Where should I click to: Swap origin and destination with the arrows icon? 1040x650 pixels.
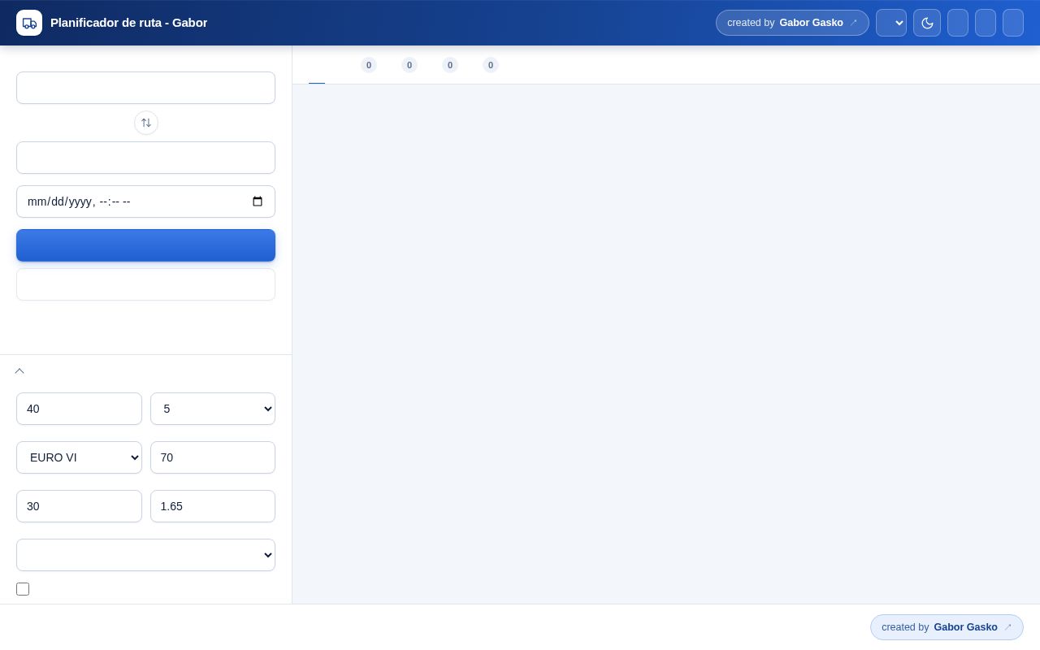point(146,123)
